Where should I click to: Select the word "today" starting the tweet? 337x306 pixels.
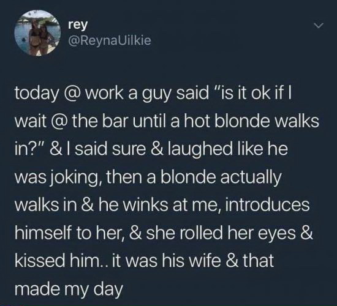pos(36,94)
